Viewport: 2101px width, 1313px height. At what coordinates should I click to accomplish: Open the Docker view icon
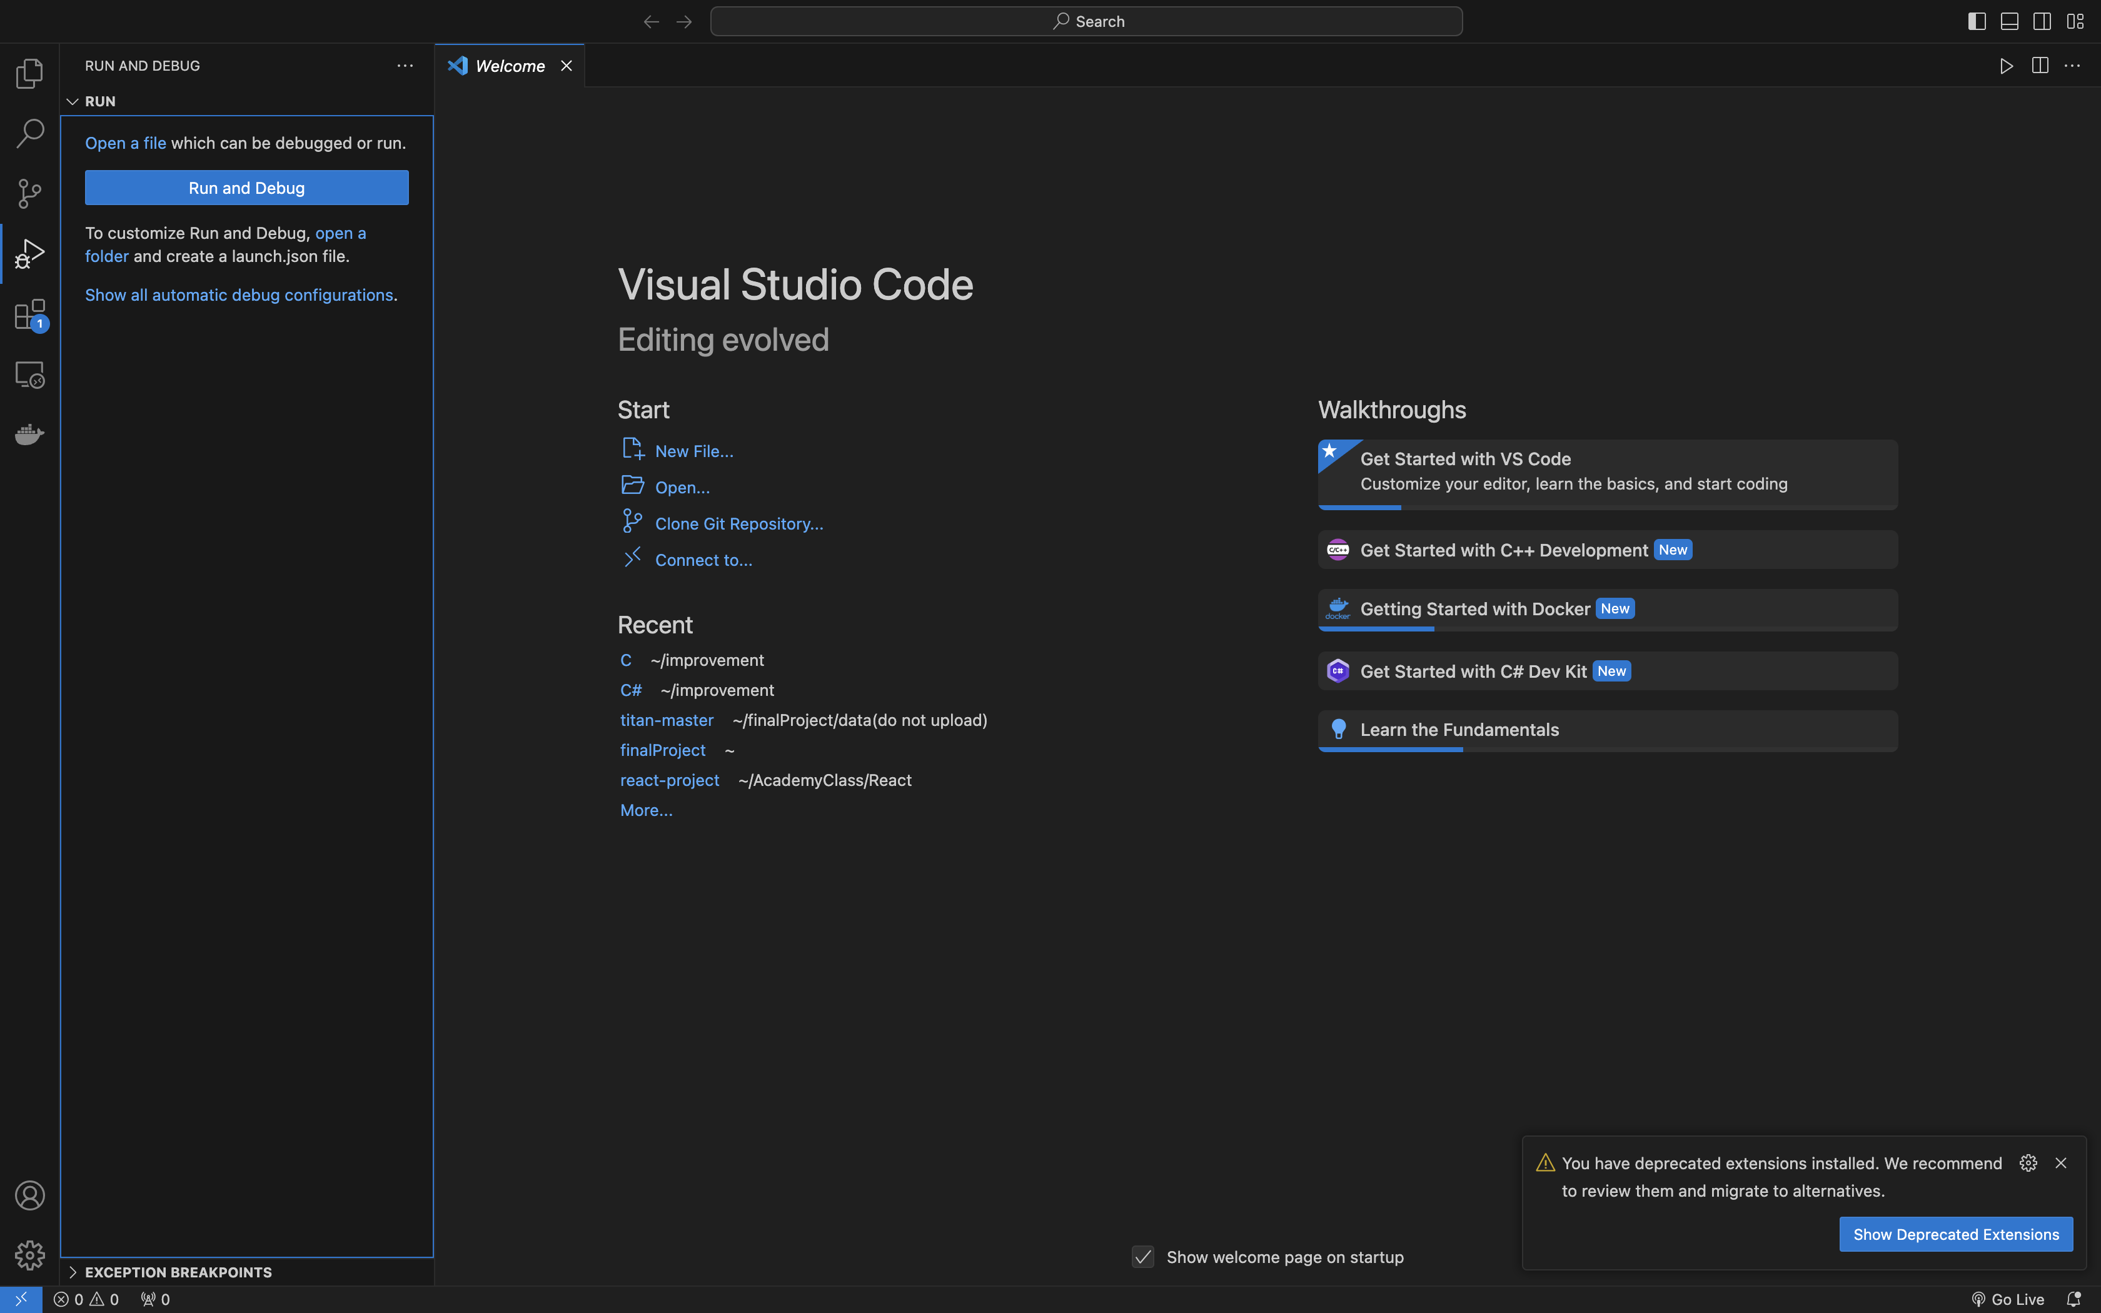pos(29,434)
